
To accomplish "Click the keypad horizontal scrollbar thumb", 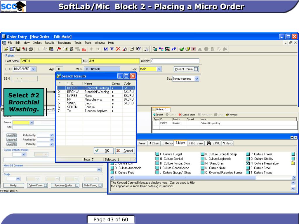I will click(x=185, y=177).
